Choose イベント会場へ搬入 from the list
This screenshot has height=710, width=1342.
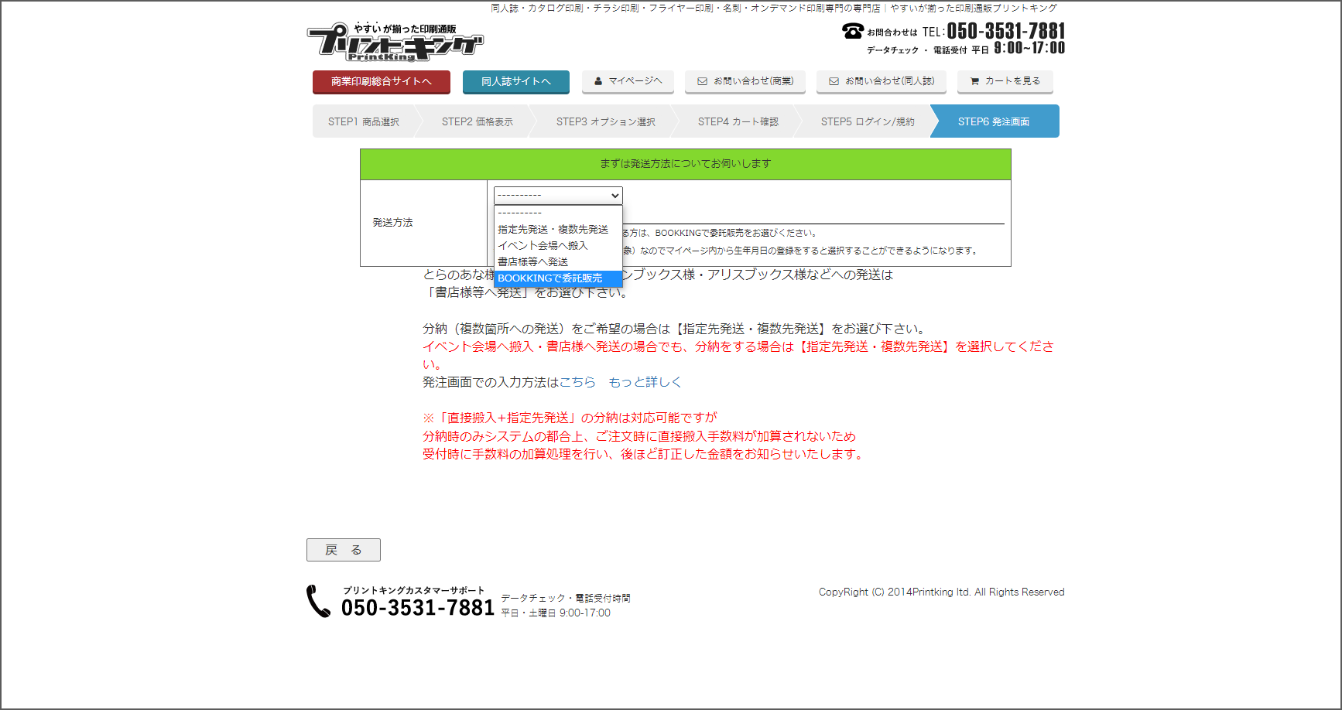[x=543, y=246]
